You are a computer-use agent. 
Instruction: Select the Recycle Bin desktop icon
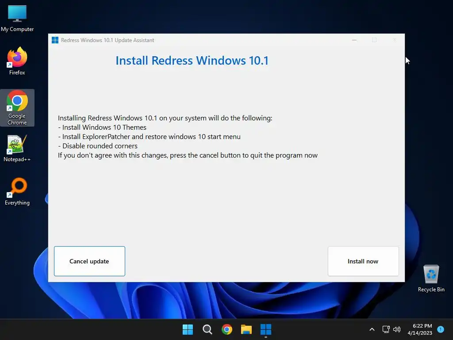coord(431,278)
